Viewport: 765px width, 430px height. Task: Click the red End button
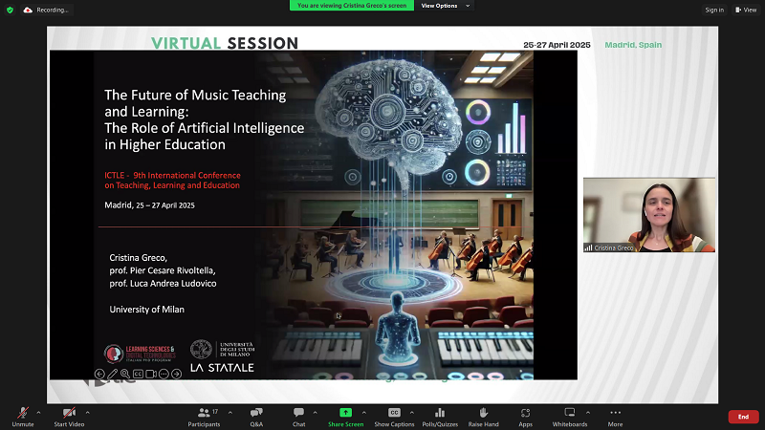tap(743, 417)
